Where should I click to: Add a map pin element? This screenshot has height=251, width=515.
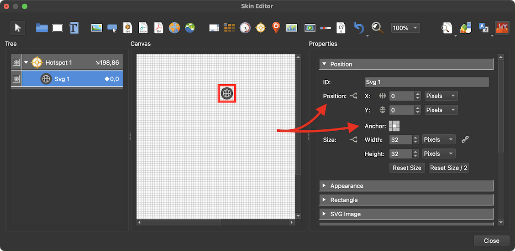276,28
